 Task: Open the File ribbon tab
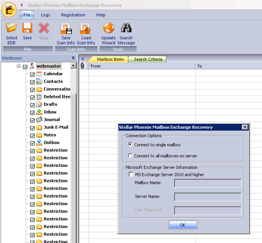point(27,15)
